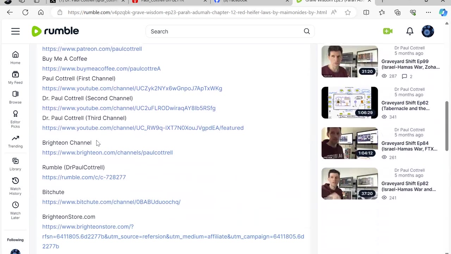Close the Facebook tab
The image size is (451, 254).
[x=287, y=1]
